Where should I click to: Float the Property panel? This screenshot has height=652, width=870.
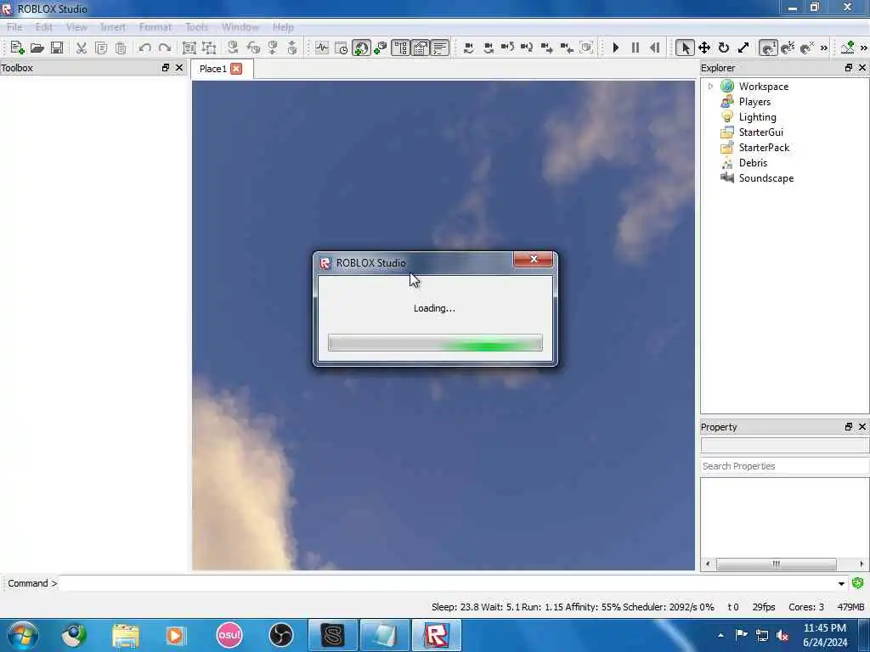849,426
